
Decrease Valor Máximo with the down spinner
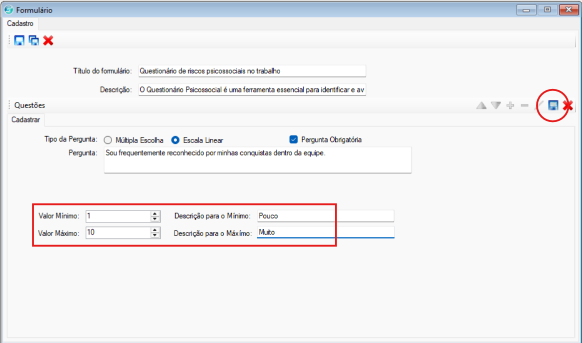(x=155, y=235)
